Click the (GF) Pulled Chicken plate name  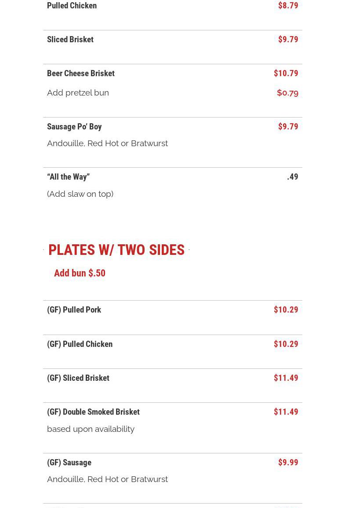click(80, 344)
